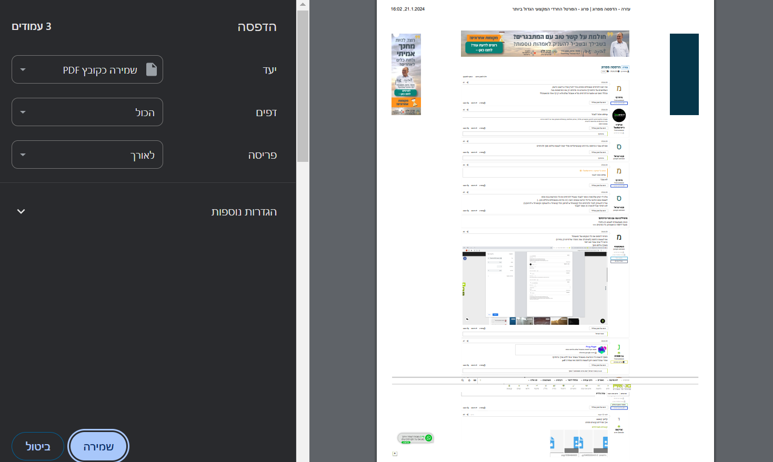Click the vertical side ad in print preview

406,74
